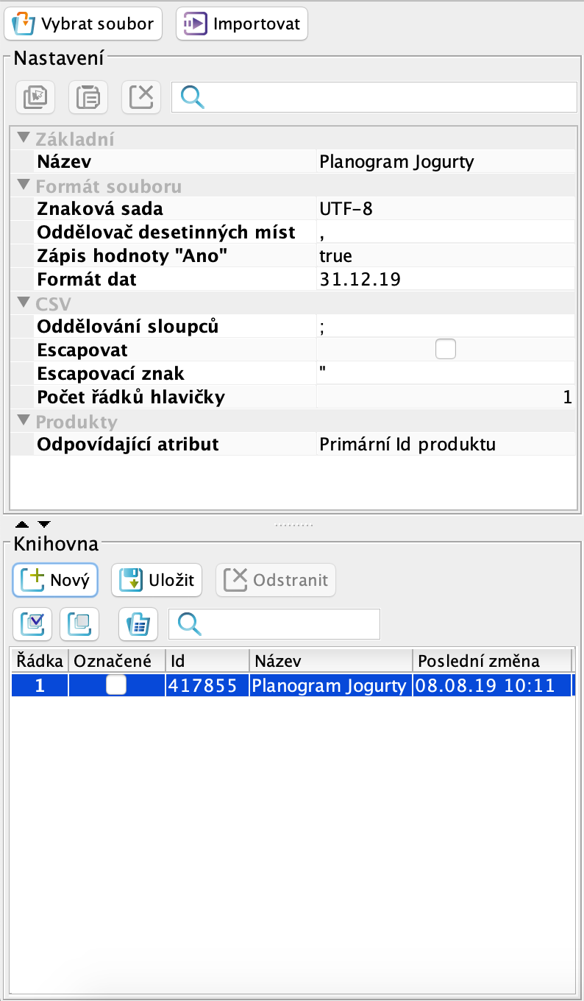Viewport: 584px width, 1001px height.
Task: Click the panel splitter collapse-up arrow
Action: tap(23, 525)
